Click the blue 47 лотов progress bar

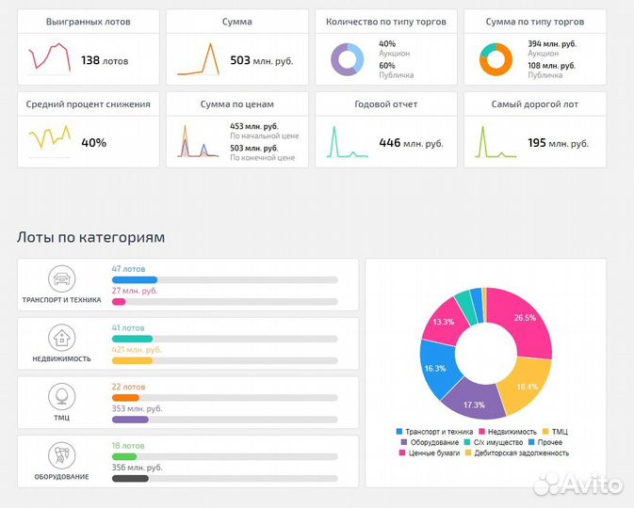[x=135, y=279]
